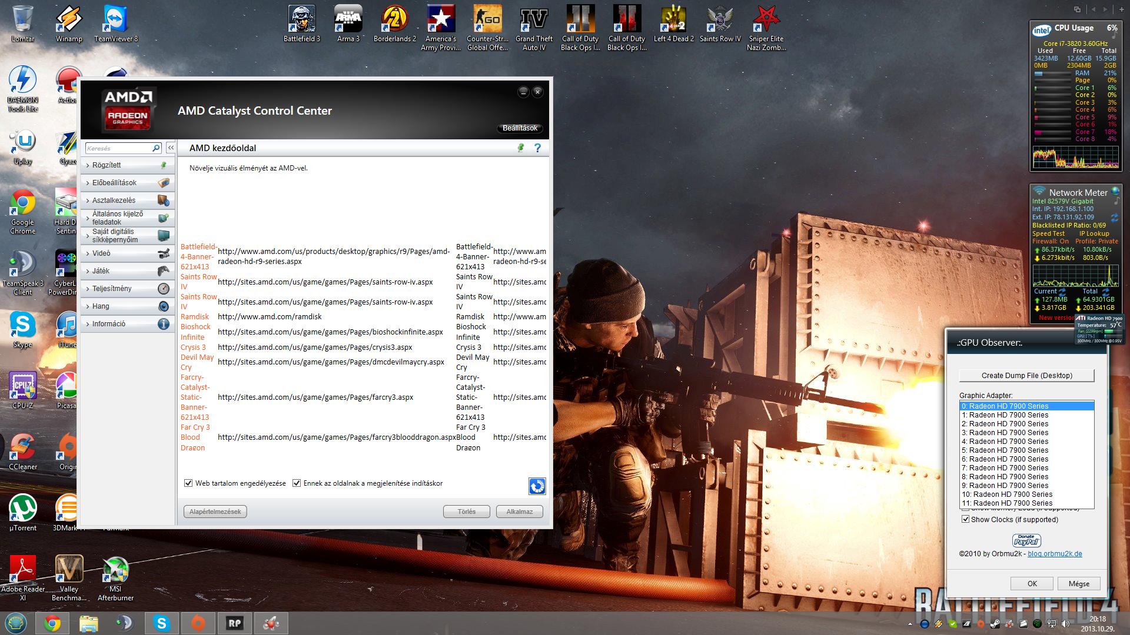Click the Alkalmaz button
The height and width of the screenshot is (635, 1130).
pos(520,512)
